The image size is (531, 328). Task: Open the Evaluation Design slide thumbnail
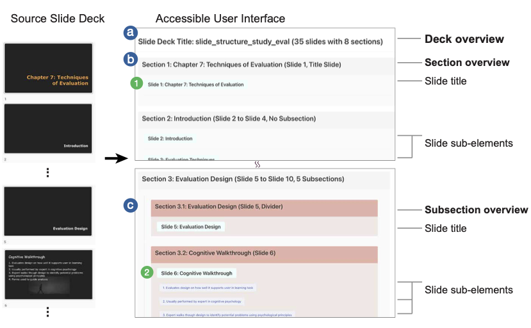pyautogui.click(x=49, y=211)
